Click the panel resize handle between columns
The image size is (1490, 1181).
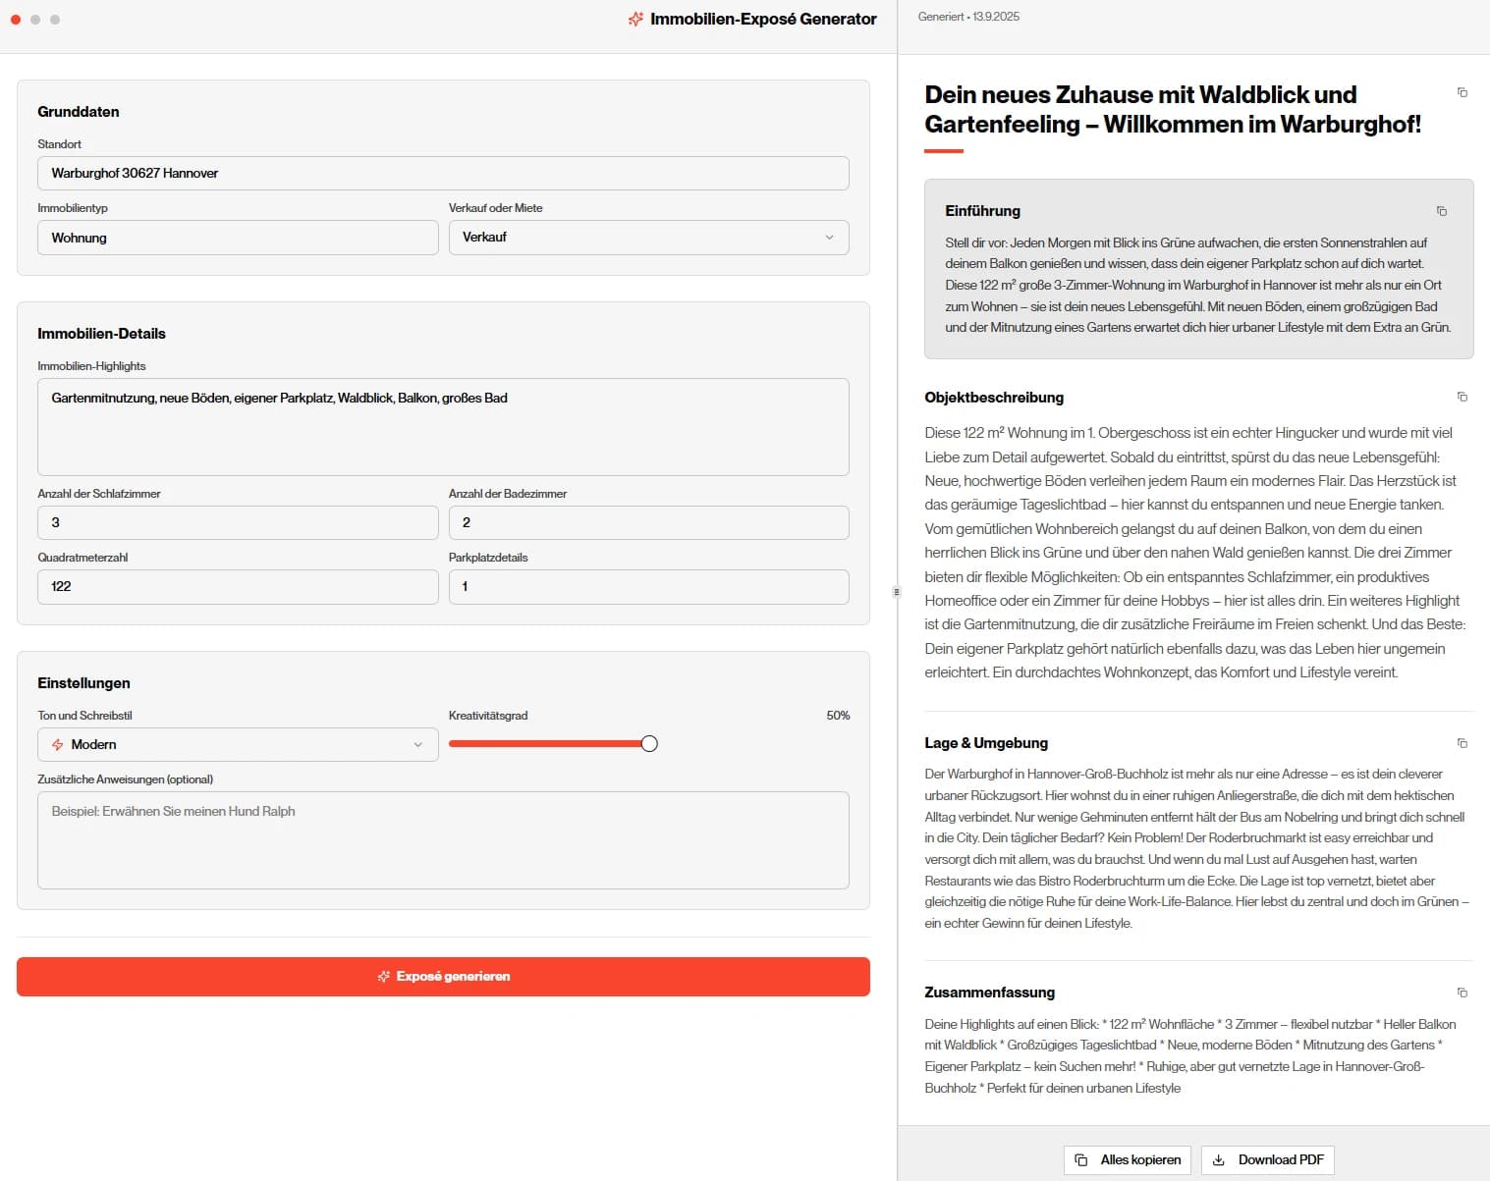pos(896,591)
